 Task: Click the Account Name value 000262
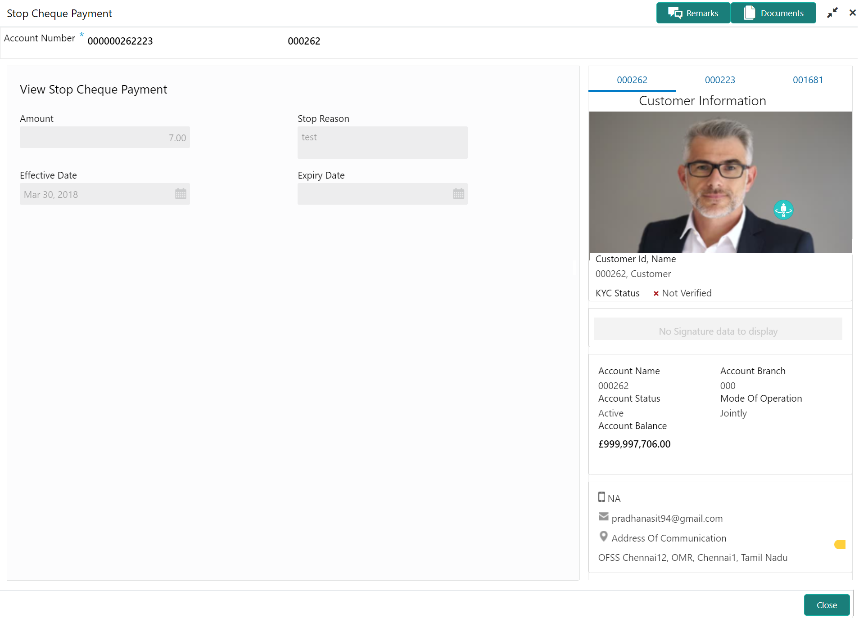(613, 386)
